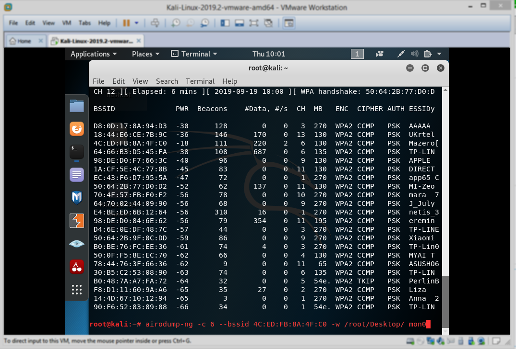Image resolution: width=516 pixels, height=349 pixels.
Task: Launch Burp Suite from the Kali dock
Action: click(x=77, y=221)
